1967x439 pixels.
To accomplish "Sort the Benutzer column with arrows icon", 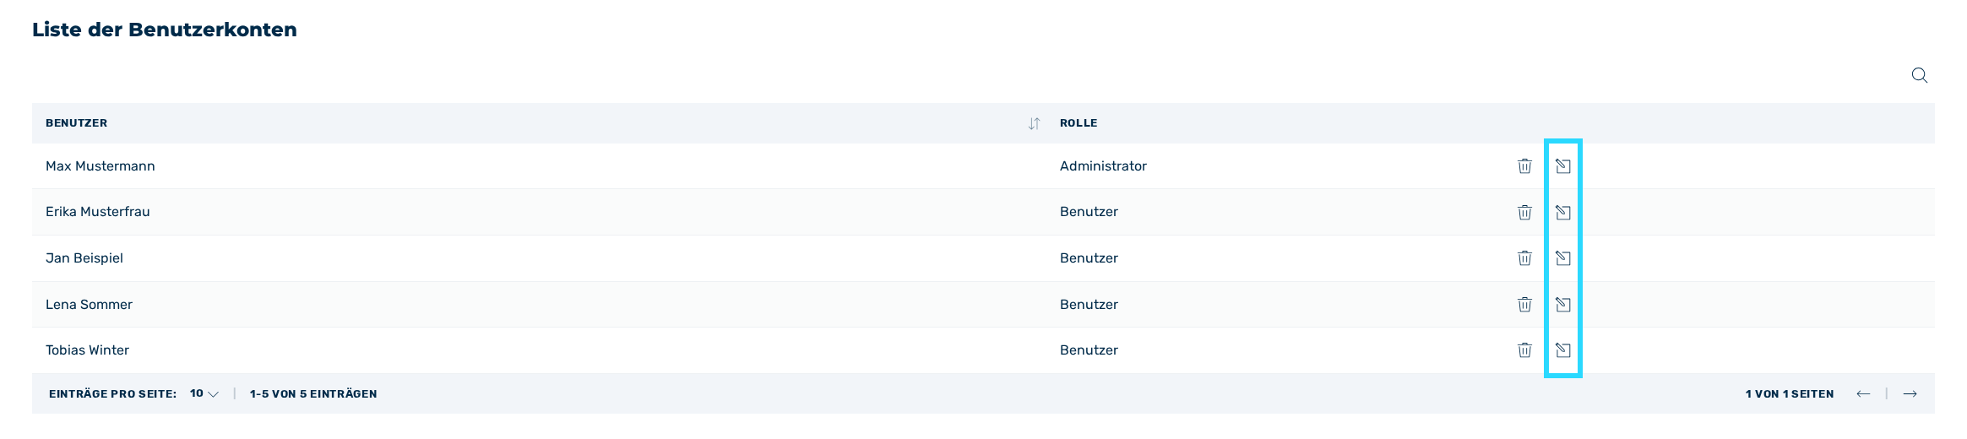I will click(1034, 123).
